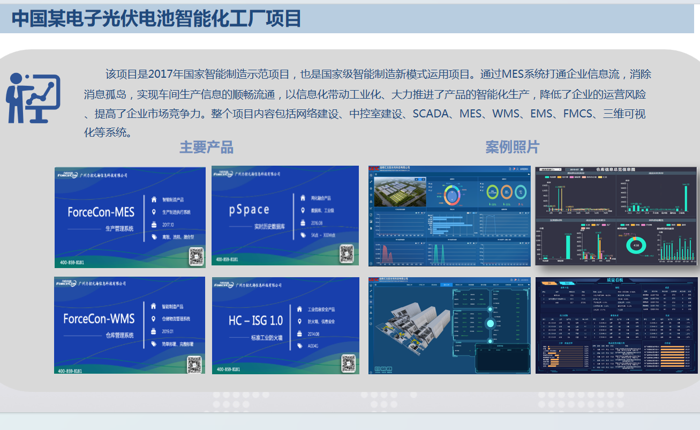Image resolution: width=700 pixels, height=430 pixels.
Task: Click the tag icon on the ForceCon-WMS card
Action: pos(154,344)
